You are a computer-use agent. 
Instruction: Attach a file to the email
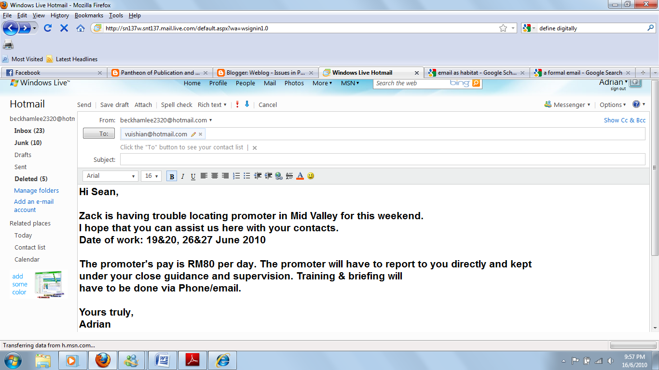pos(143,105)
